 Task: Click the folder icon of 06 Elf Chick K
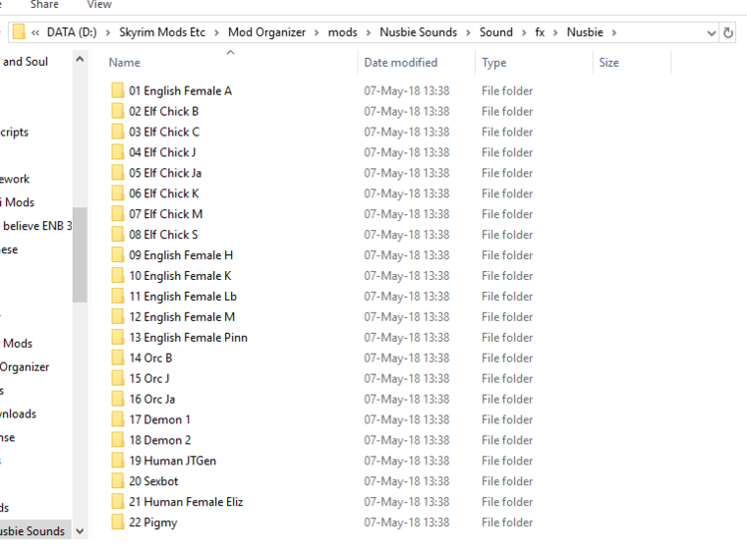pyautogui.click(x=118, y=192)
